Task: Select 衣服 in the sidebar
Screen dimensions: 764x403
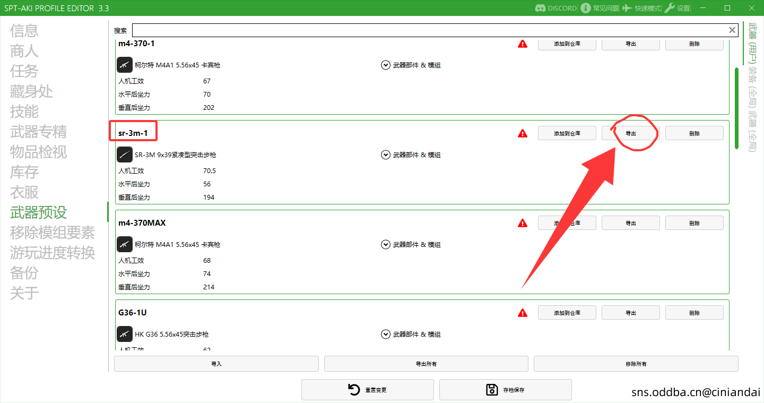Action: [24, 192]
